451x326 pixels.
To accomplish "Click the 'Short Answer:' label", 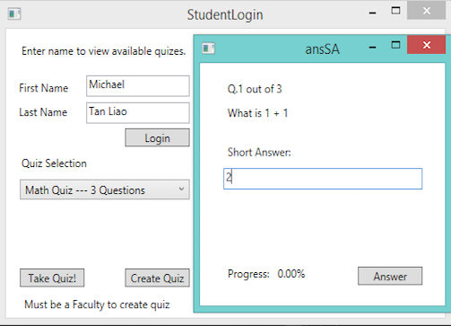I will [x=259, y=152].
